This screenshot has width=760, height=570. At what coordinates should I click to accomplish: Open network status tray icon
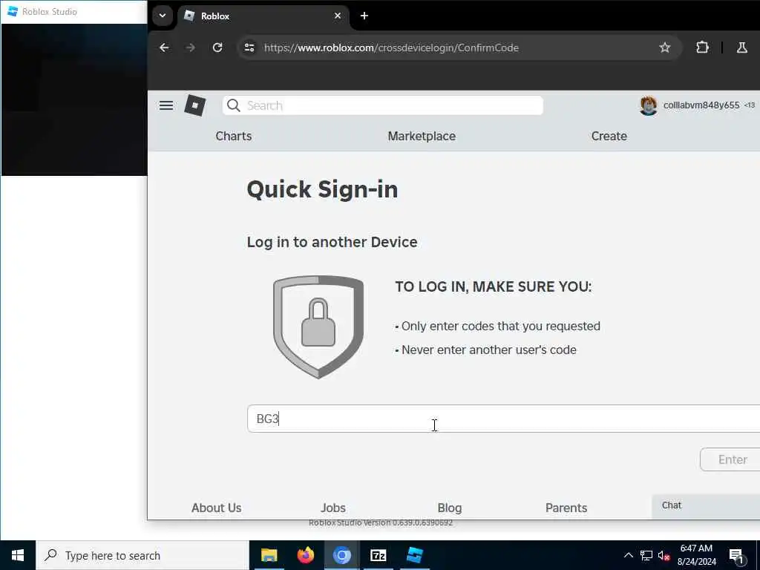tap(646, 555)
